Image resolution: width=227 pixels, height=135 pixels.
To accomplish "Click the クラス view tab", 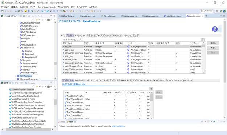I will [x=26, y=16].
